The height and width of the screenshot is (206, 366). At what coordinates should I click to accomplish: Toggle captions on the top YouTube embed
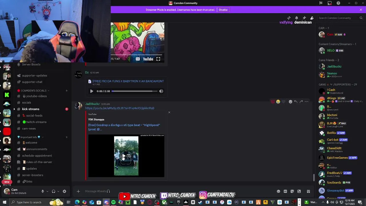click(138, 59)
